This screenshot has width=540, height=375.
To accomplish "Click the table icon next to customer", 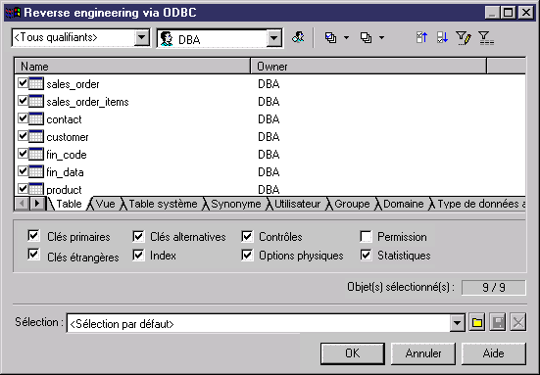I will (36, 136).
